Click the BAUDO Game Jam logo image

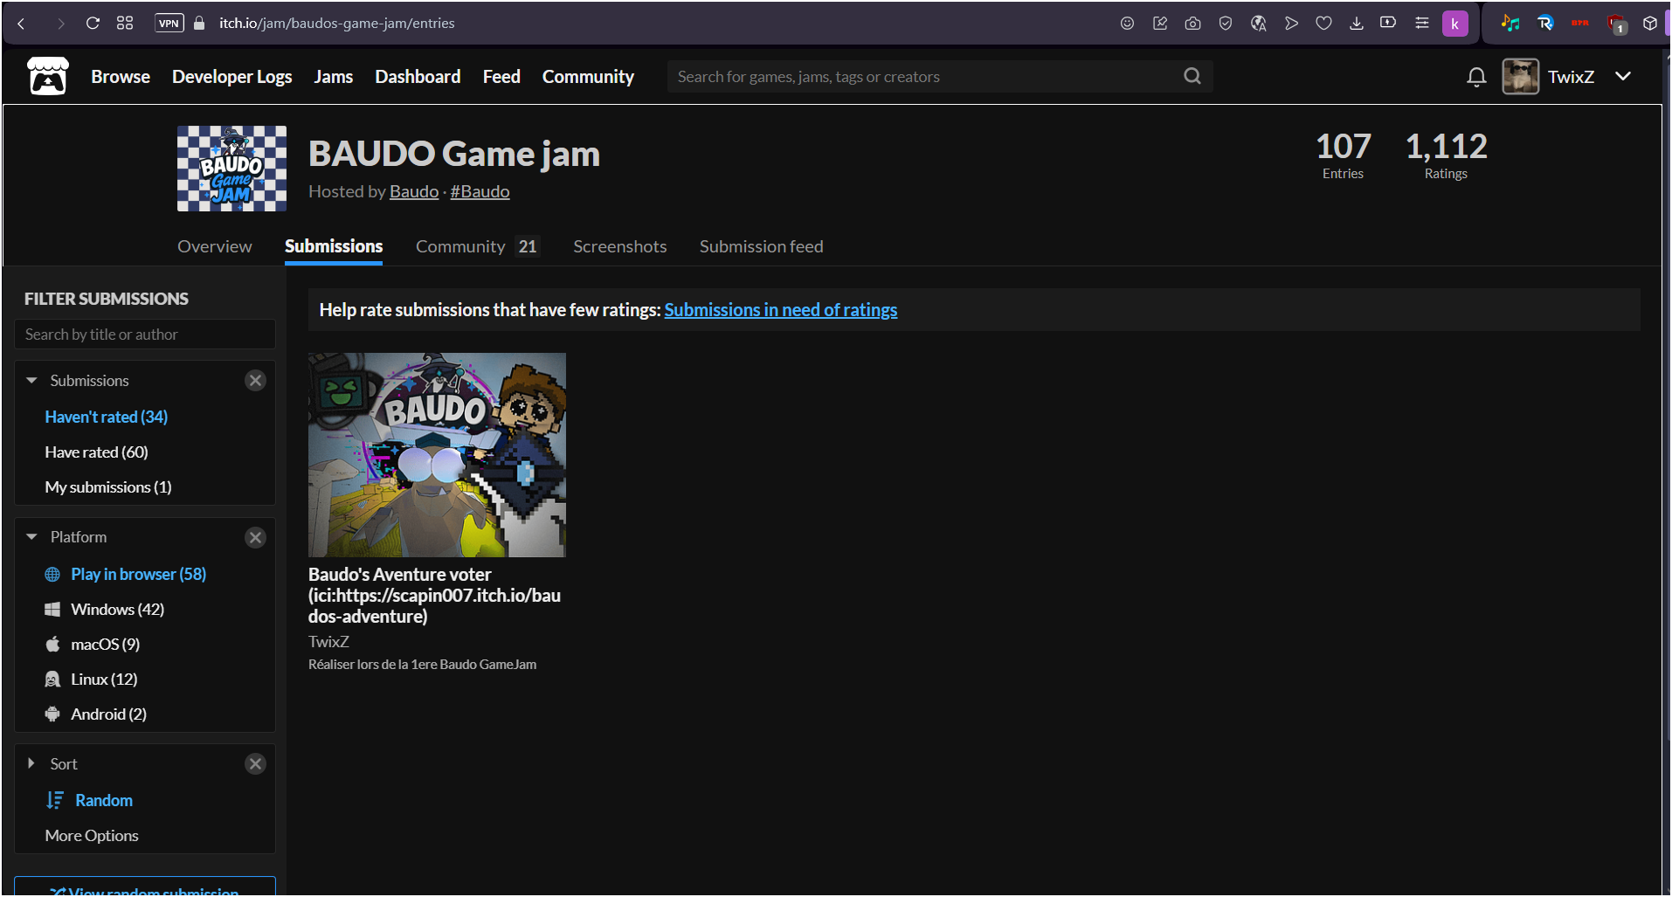pyautogui.click(x=231, y=169)
